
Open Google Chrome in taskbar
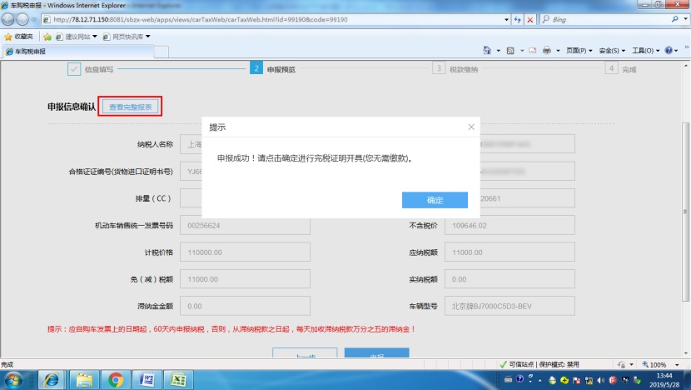pyautogui.click(x=116, y=380)
